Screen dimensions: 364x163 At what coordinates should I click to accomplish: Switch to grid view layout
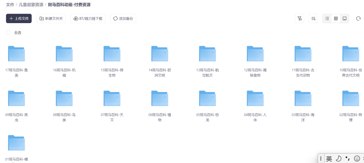coord(336,19)
